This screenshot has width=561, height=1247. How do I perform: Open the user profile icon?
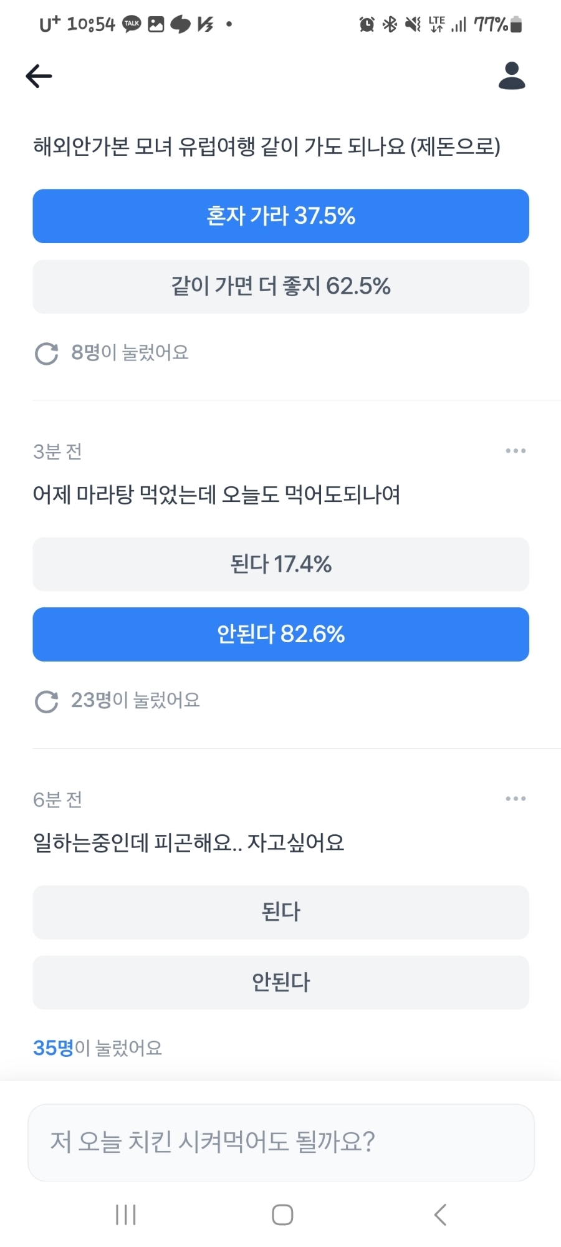tap(512, 75)
